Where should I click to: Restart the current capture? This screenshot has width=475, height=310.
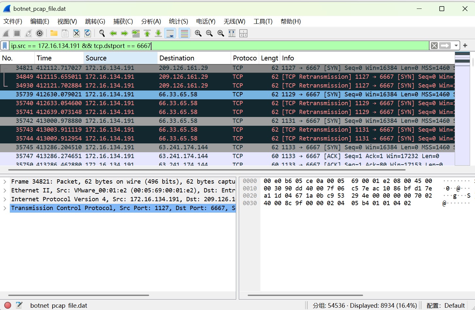pyautogui.click(x=28, y=33)
